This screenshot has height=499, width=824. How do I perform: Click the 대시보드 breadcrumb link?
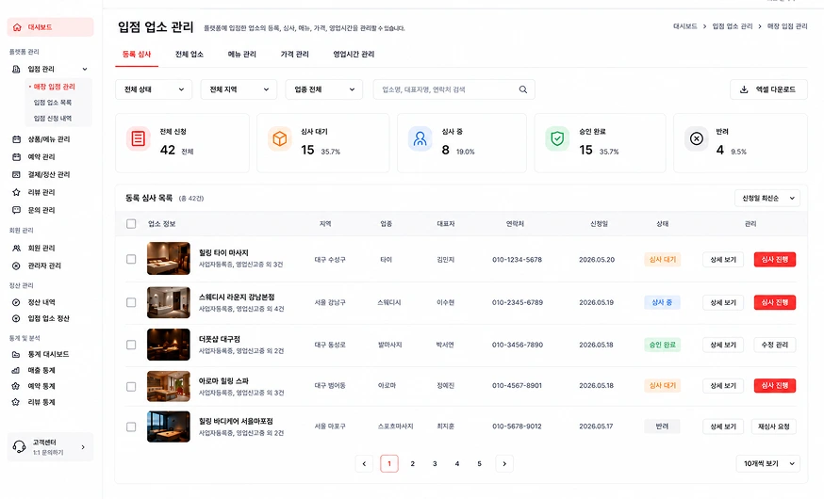685,26
